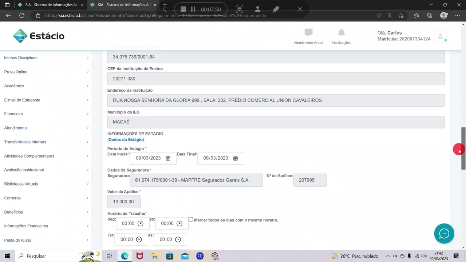This screenshot has width=466, height=262.
Task: Open Windows Settings gear in the taskbar
Action: click(x=215, y=256)
